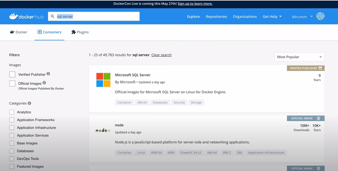The height and width of the screenshot is (171, 338).
Task: Tick the Databases category checkbox
Action: (x=12, y=151)
